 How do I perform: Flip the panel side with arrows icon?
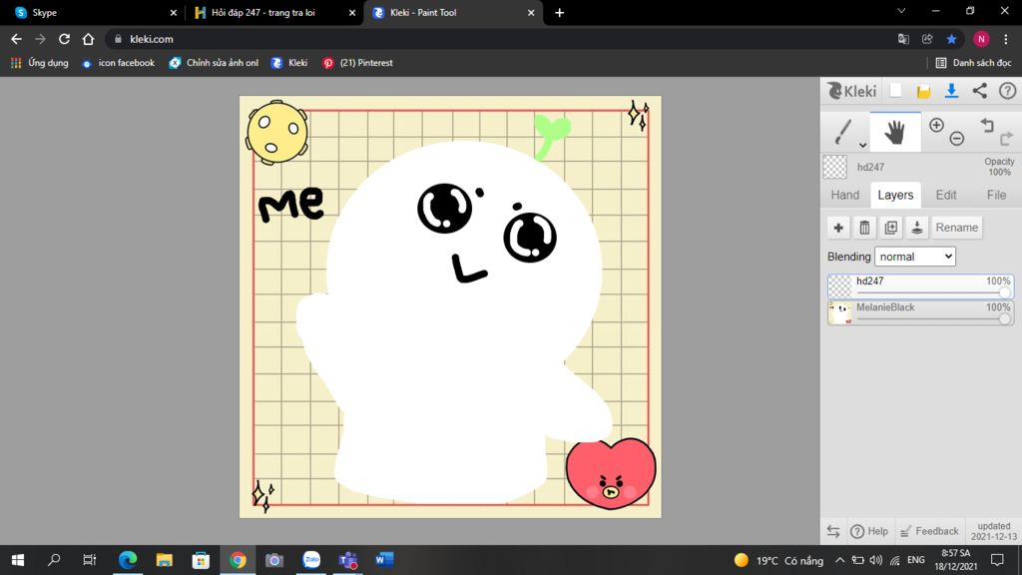point(833,531)
